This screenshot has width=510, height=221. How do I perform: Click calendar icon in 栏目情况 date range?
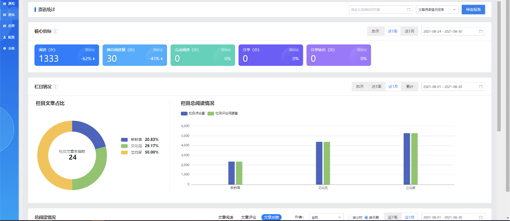coord(480,86)
